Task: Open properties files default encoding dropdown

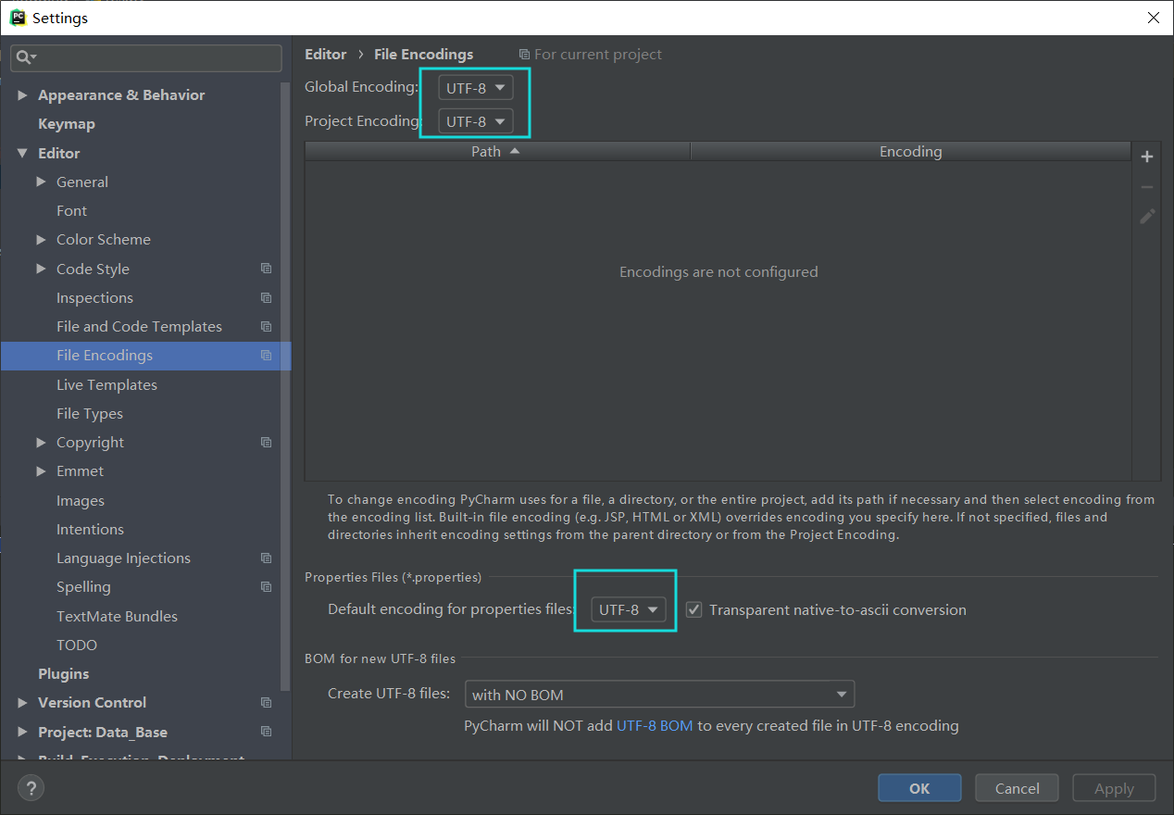Action: pos(629,609)
